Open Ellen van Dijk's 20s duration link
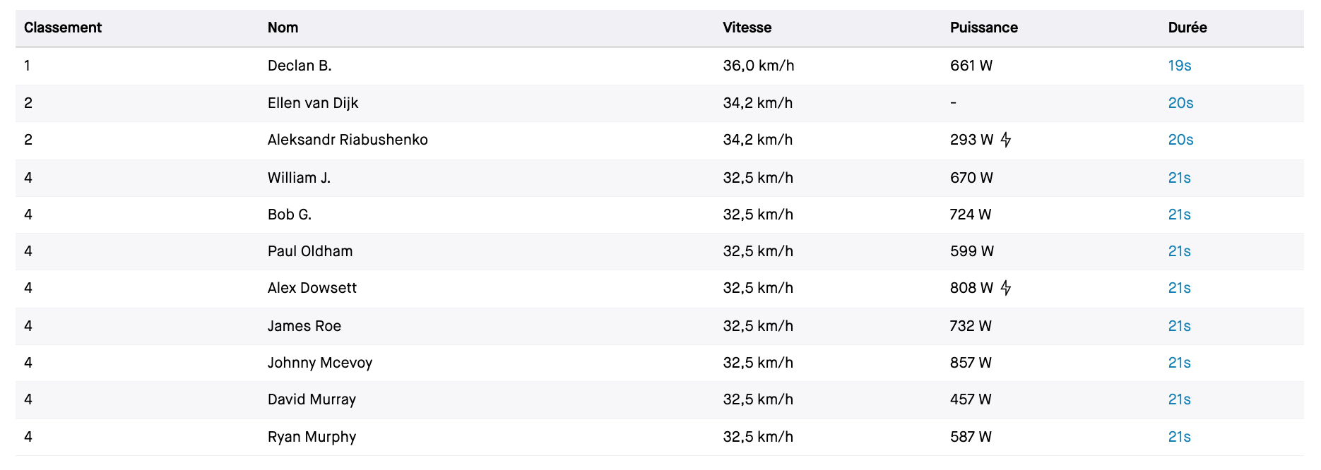Viewport: 1321px width, 470px height. click(1180, 103)
